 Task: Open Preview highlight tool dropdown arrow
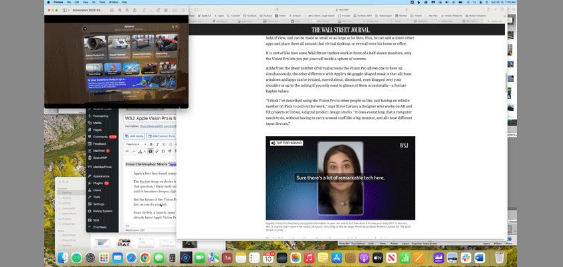point(151,10)
